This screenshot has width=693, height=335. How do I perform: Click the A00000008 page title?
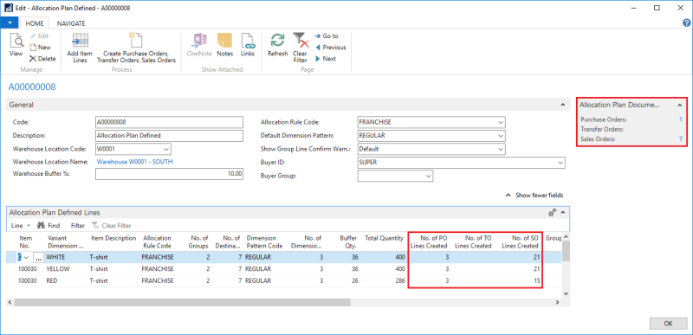(x=32, y=87)
